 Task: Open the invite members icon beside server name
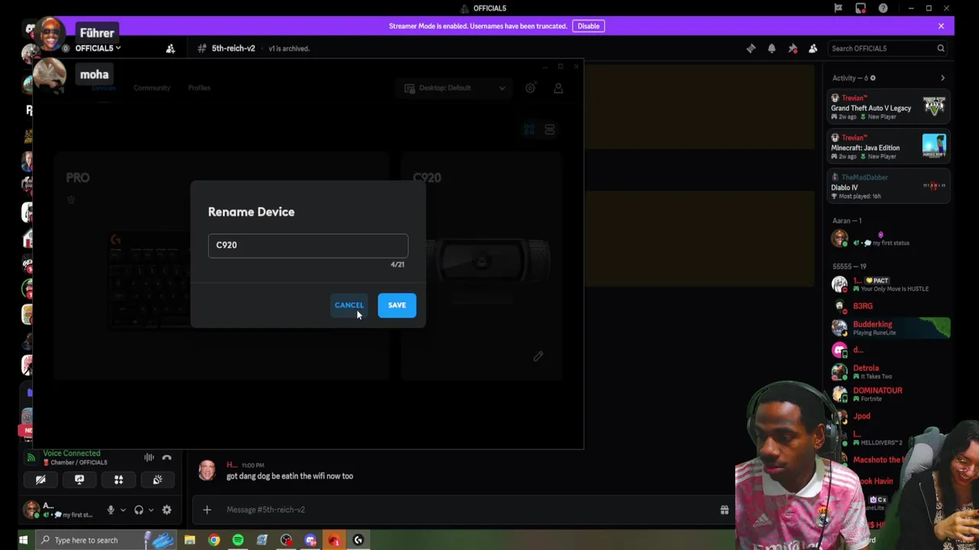(171, 48)
